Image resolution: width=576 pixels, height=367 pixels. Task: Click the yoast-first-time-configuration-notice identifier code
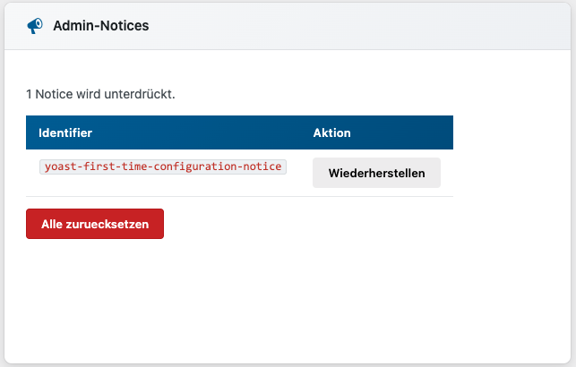162,166
